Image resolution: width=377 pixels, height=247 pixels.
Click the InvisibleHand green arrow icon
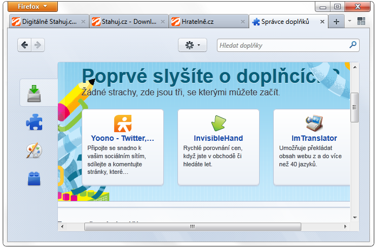219,123
